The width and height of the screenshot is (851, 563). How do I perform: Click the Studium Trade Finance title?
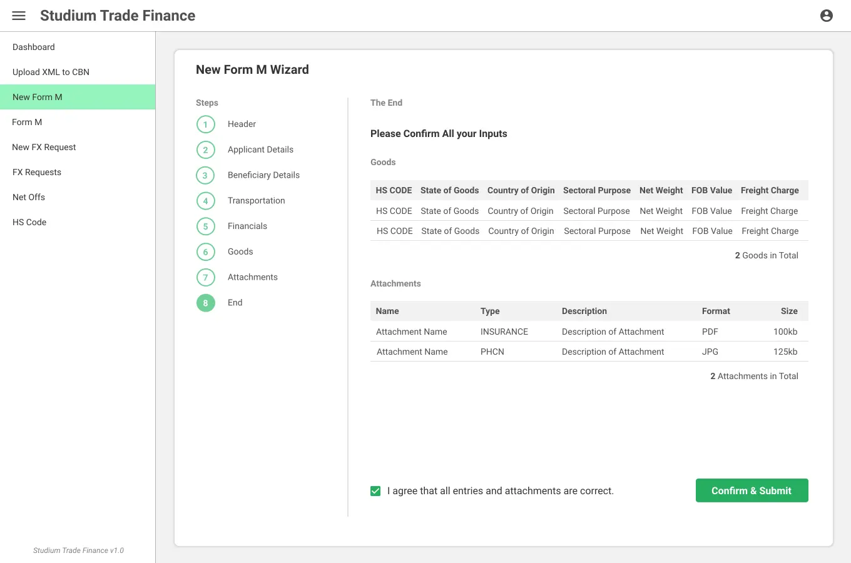pos(118,16)
